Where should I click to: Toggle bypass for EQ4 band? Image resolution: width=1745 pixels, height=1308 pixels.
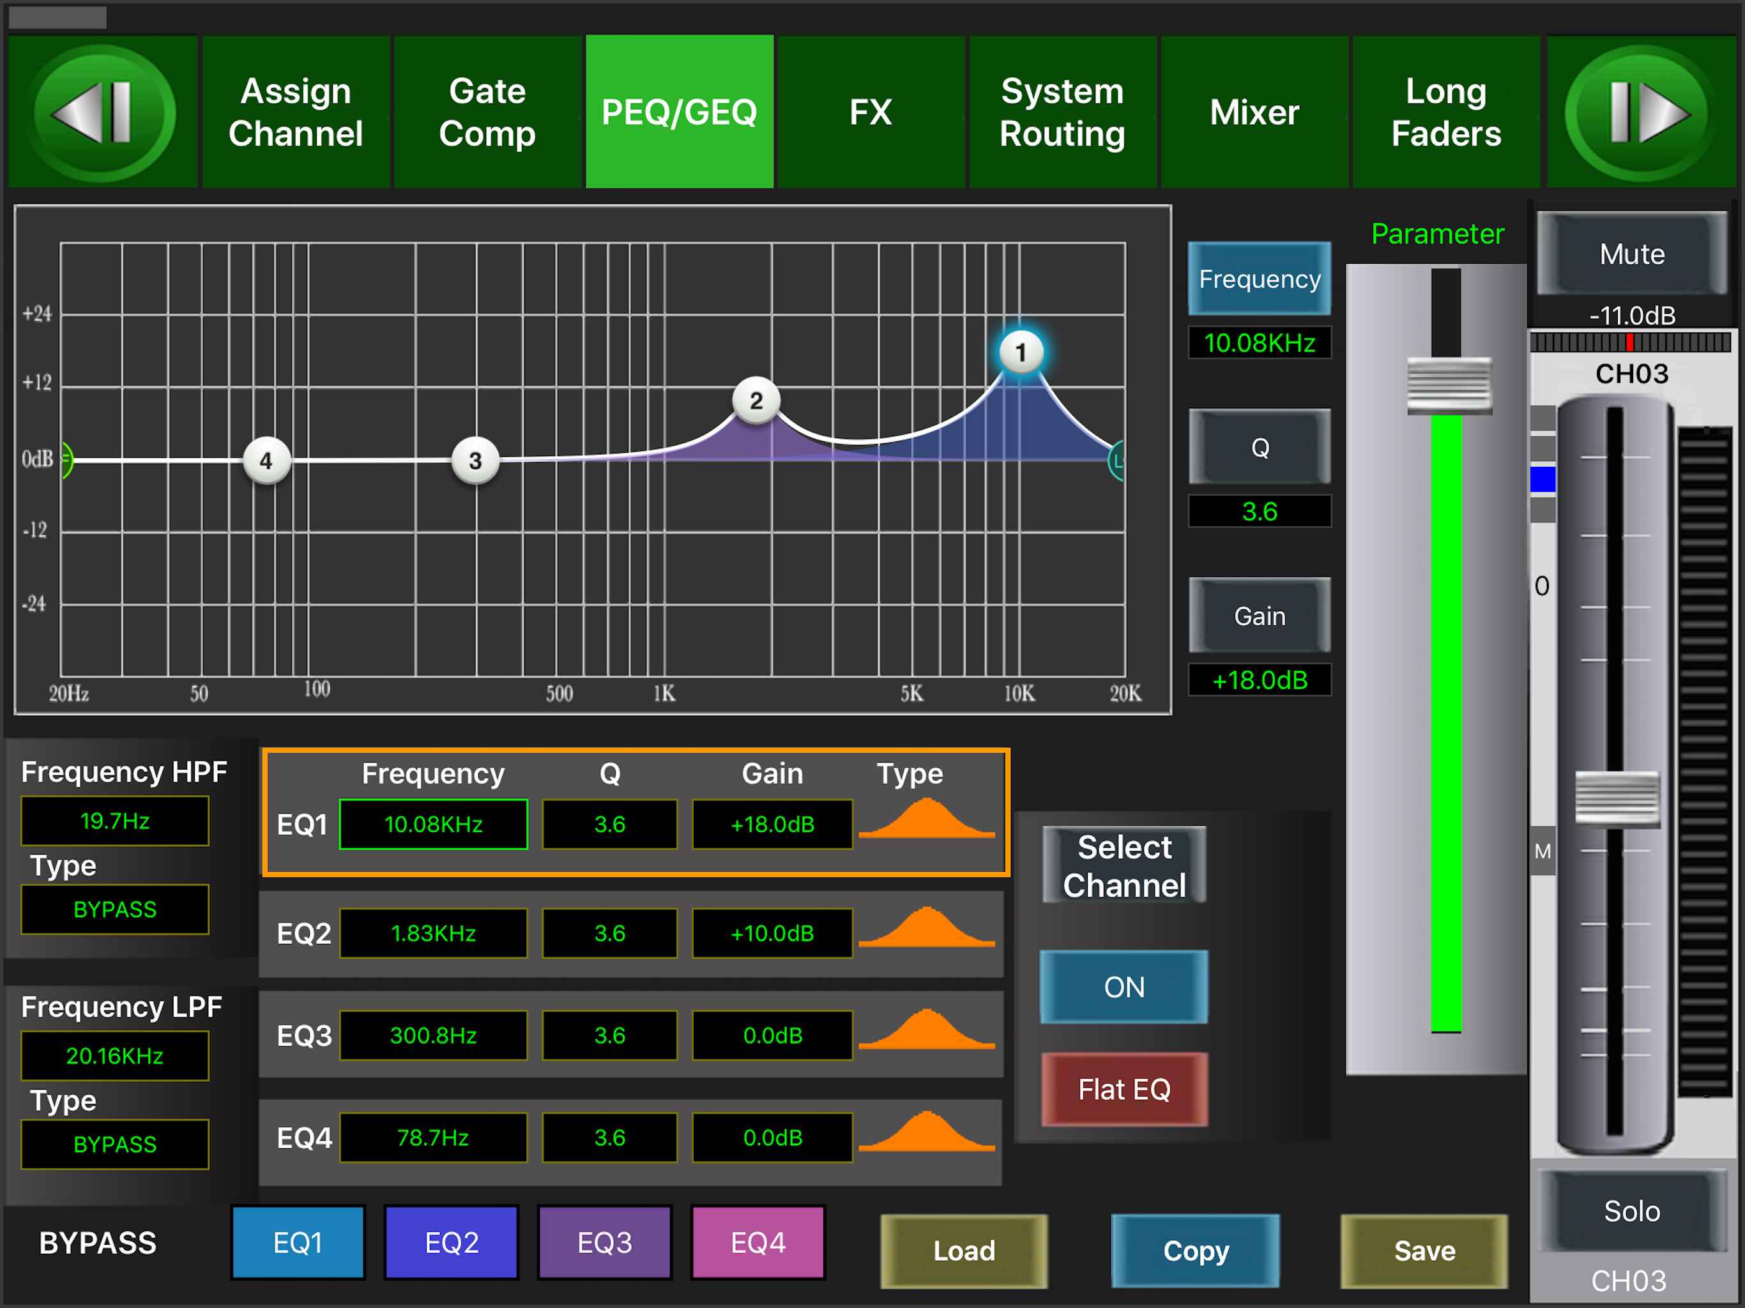click(758, 1242)
